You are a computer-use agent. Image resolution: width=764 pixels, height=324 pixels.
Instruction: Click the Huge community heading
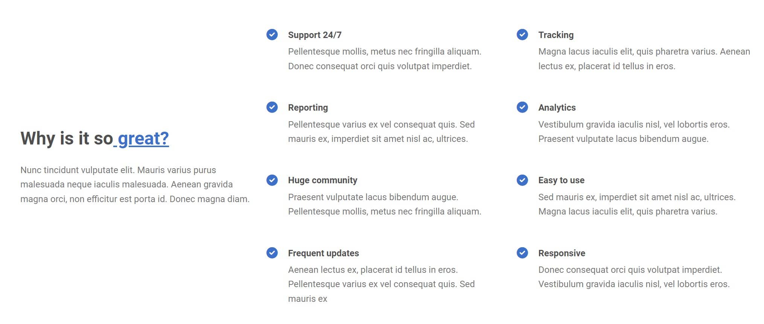(323, 180)
